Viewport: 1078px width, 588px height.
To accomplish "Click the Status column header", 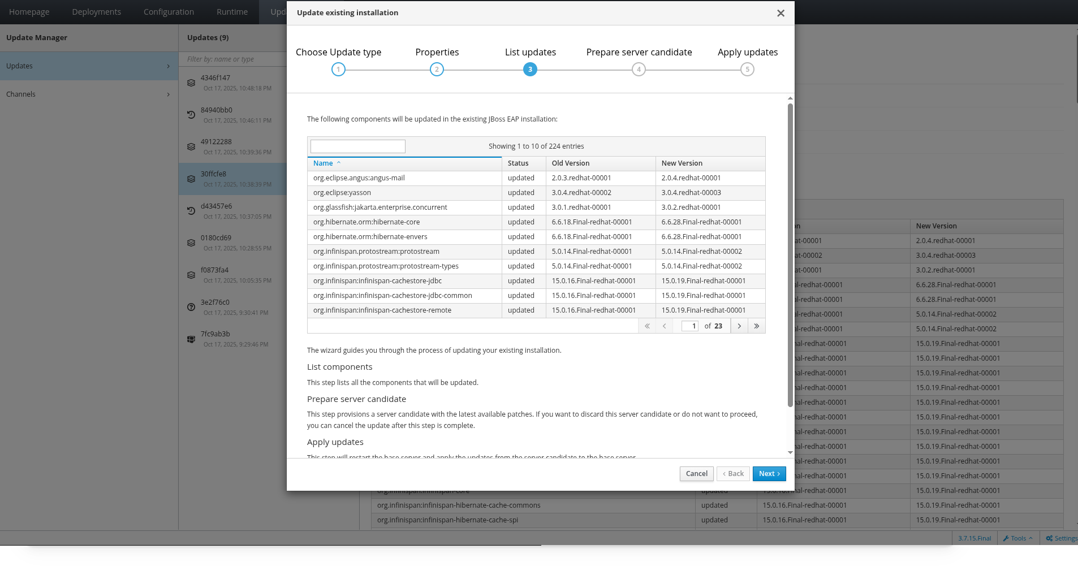I will (524, 163).
